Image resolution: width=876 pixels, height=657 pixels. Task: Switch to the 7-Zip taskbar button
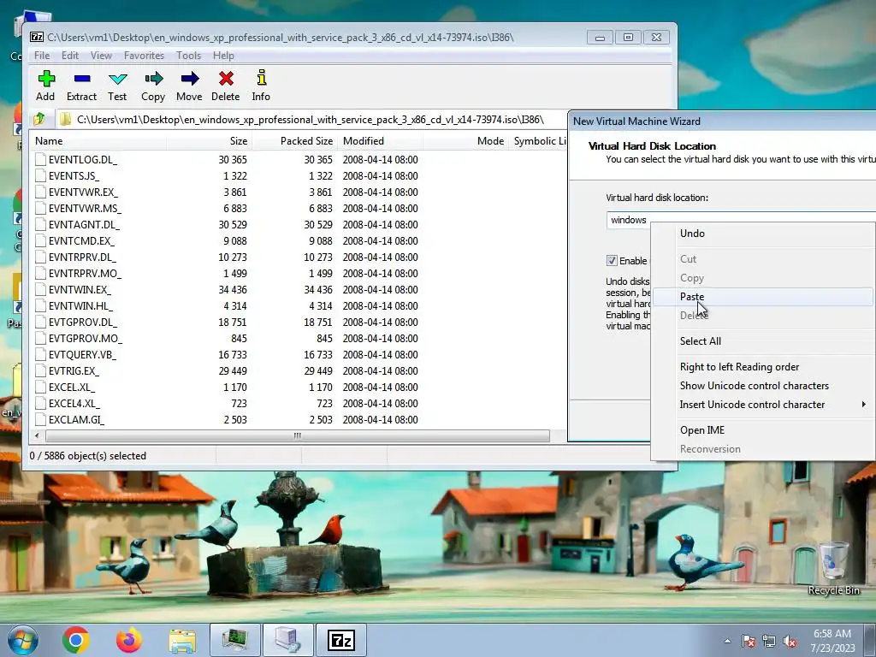[x=341, y=640]
